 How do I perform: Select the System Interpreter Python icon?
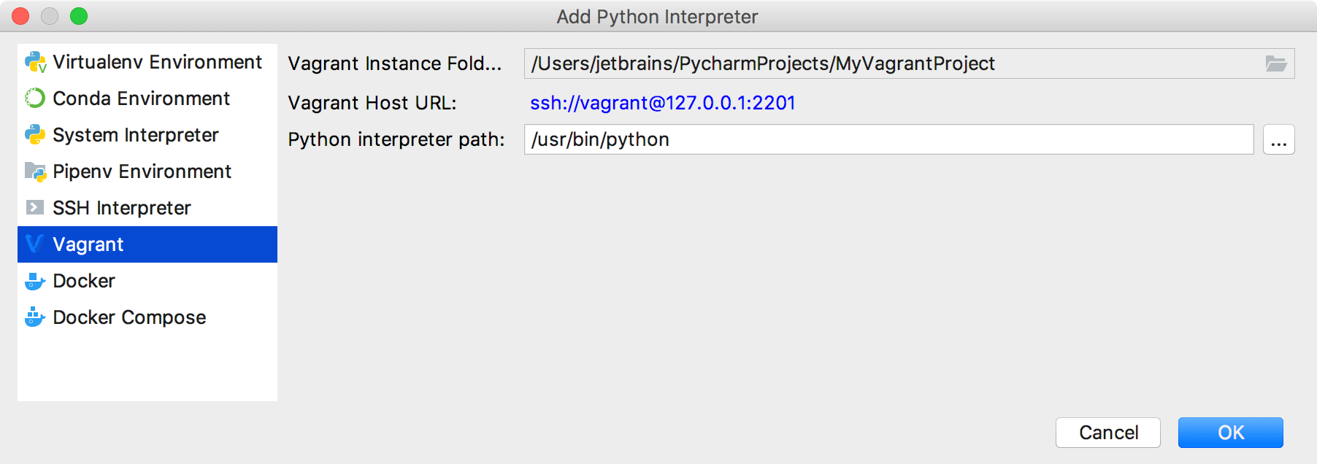(34, 135)
